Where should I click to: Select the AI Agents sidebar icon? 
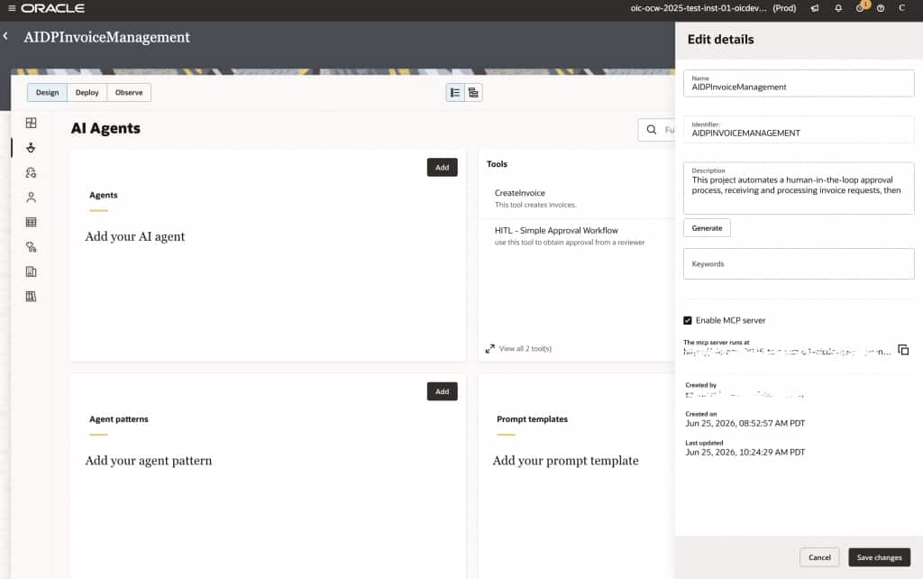coord(32,147)
